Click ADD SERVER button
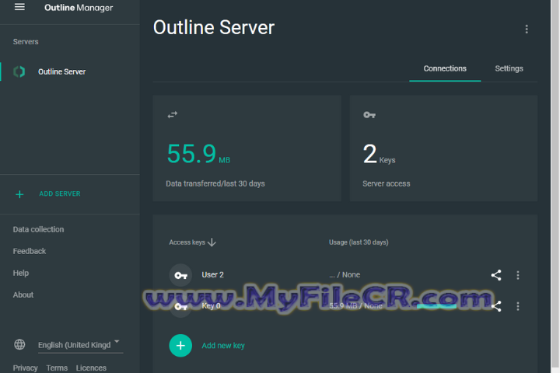The height and width of the screenshot is (373, 560). (60, 193)
